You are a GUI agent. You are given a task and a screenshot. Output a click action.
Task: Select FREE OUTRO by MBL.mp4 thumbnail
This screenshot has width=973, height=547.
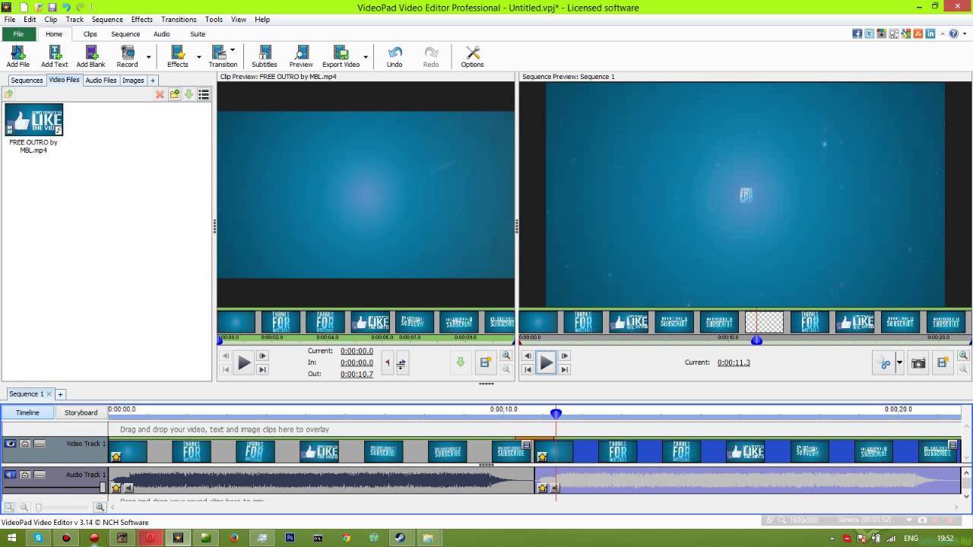click(33, 120)
